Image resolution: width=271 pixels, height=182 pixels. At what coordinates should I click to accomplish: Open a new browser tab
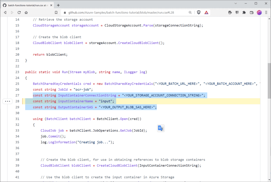pos(58,5)
